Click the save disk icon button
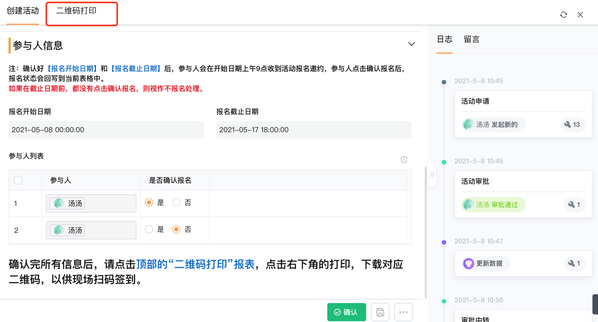The width and height of the screenshot is (598, 322). click(x=380, y=312)
